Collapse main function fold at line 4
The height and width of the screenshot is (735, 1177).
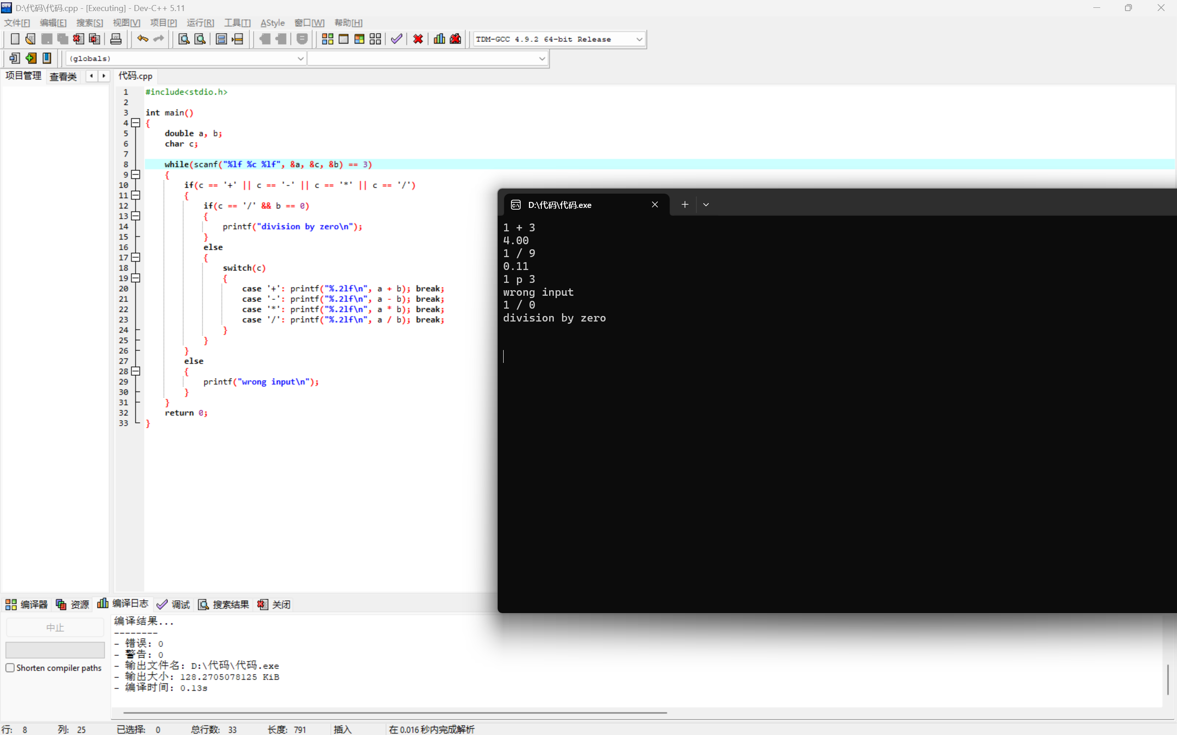[x=136, y=123]
